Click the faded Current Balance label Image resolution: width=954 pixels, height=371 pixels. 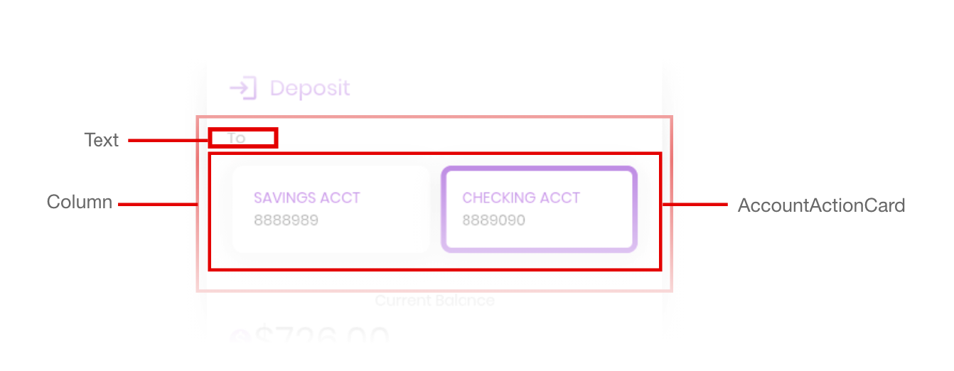click(434, 301)
